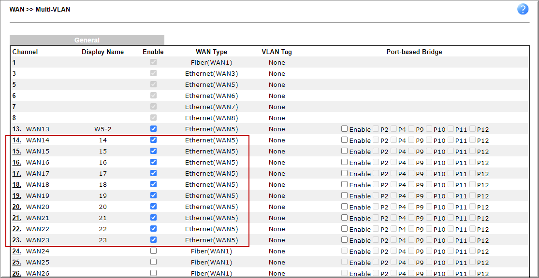
Task: Open the blue help question mark icon
Action: (x=523, y=9)
